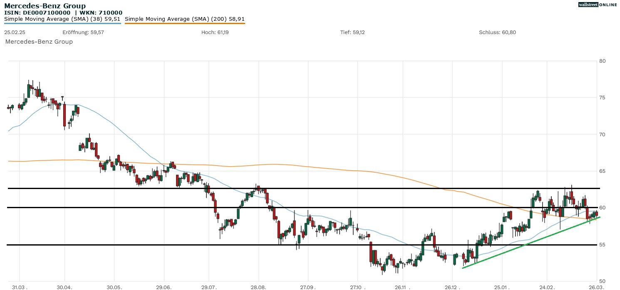Screen dimensions: 620x290
Task: Toggle the SMA (200) legend entry
Action: coord(184,19)
